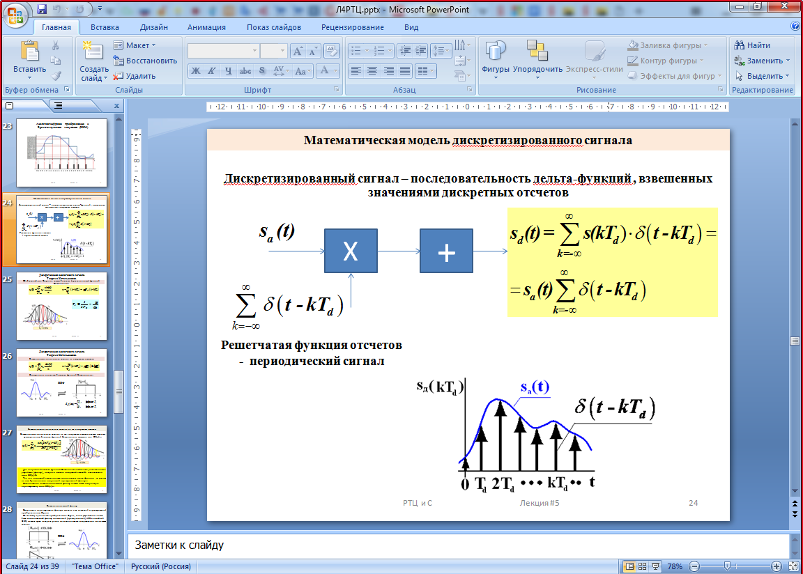Open Эффекты для фигур dropdown
Viewport: 803px width, 574px height.
coord(675,76)
